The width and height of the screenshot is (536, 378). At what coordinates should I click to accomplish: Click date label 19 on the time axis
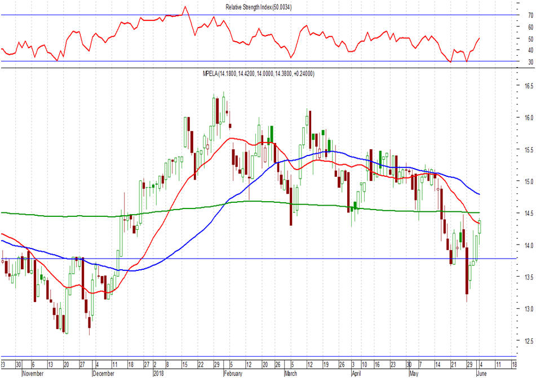pyautogui.click(x=326, y=364)
